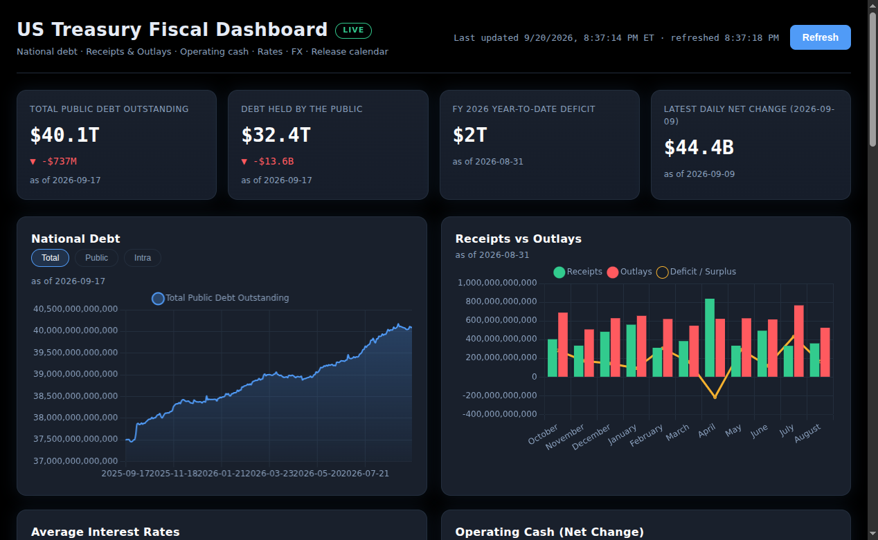Click the US Treasury Fiscal Dashboard title
Image resolution: width=878 pixels, height=540 pixels.
click(x=172, y=30)
